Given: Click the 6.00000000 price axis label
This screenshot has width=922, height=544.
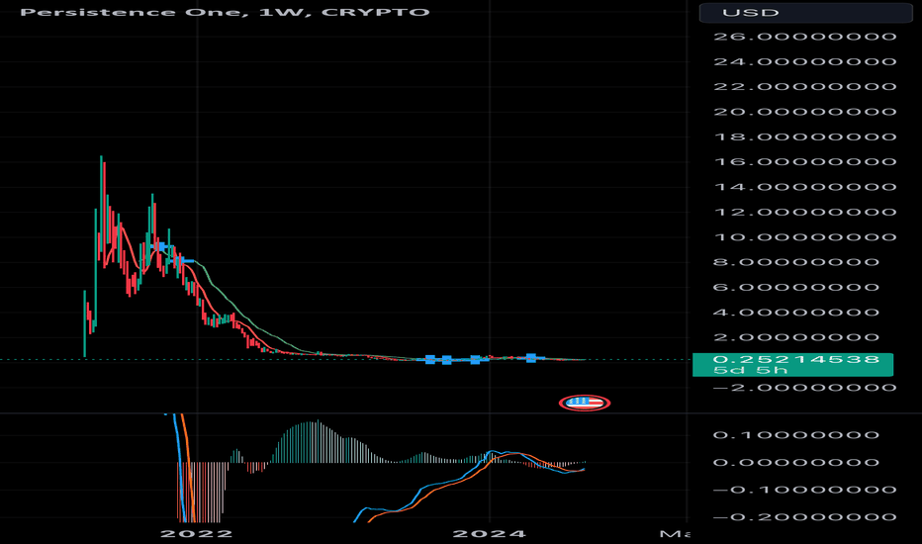Looking at the screenshot, I should coord(796,287).
